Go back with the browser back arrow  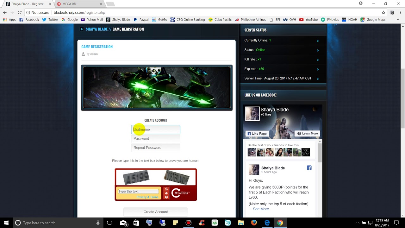tap(5, 12)
